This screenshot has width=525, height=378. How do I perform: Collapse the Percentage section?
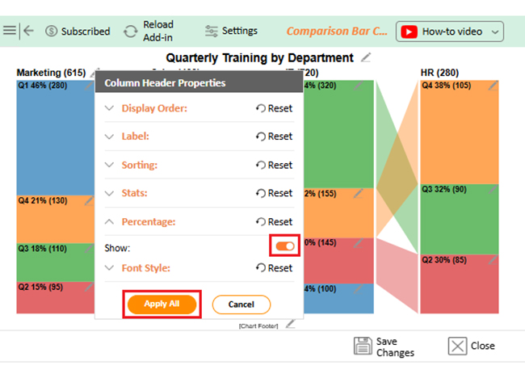click(x=110, y=221)
